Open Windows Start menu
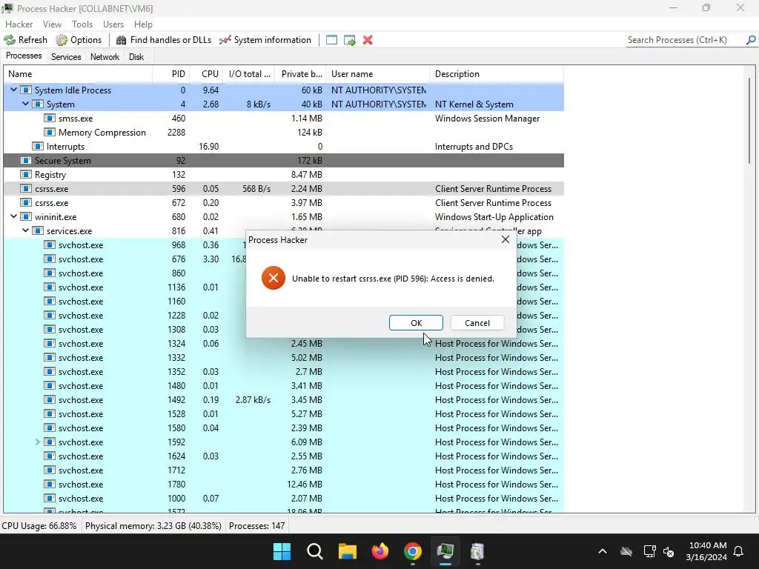Image resolution: width=759 pixels, height=569 pixels. [282, 551]
